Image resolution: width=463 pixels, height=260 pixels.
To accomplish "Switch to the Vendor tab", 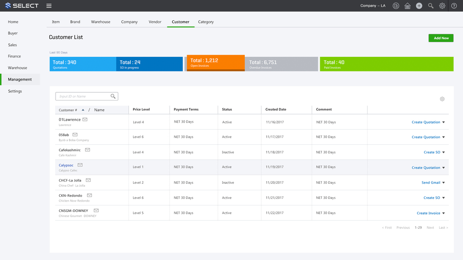I will coord(155,22).
